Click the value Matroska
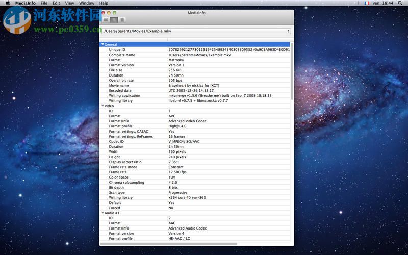 176,60
